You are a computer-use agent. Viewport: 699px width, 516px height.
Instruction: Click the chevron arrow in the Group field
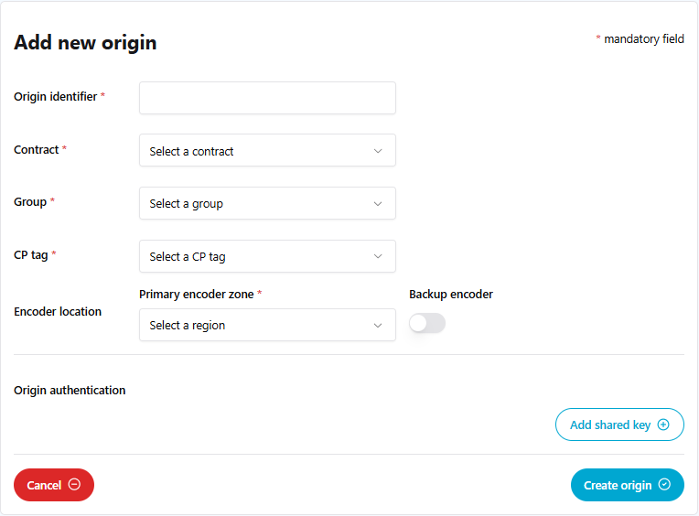[378, 203]
